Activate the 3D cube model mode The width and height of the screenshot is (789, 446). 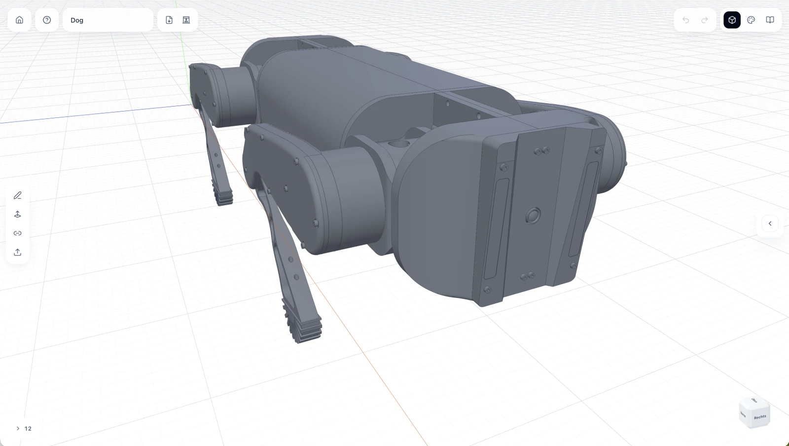[x=732, y=20]
